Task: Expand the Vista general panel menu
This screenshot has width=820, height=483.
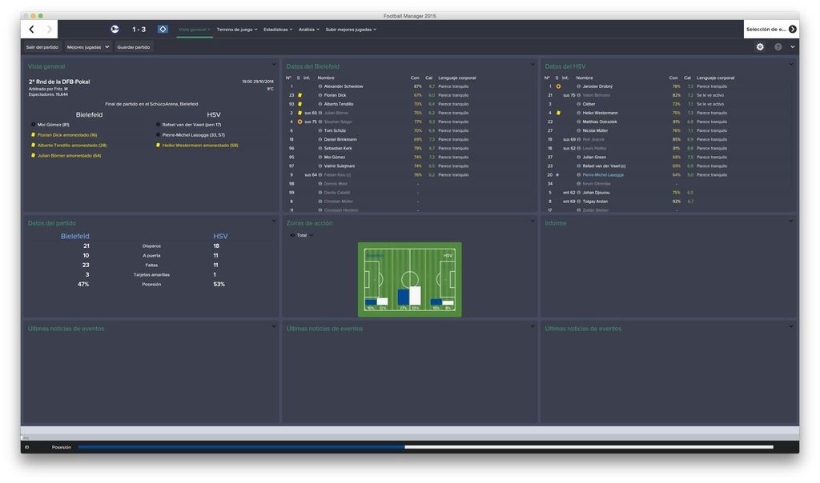Action: [x=274, y=65]
